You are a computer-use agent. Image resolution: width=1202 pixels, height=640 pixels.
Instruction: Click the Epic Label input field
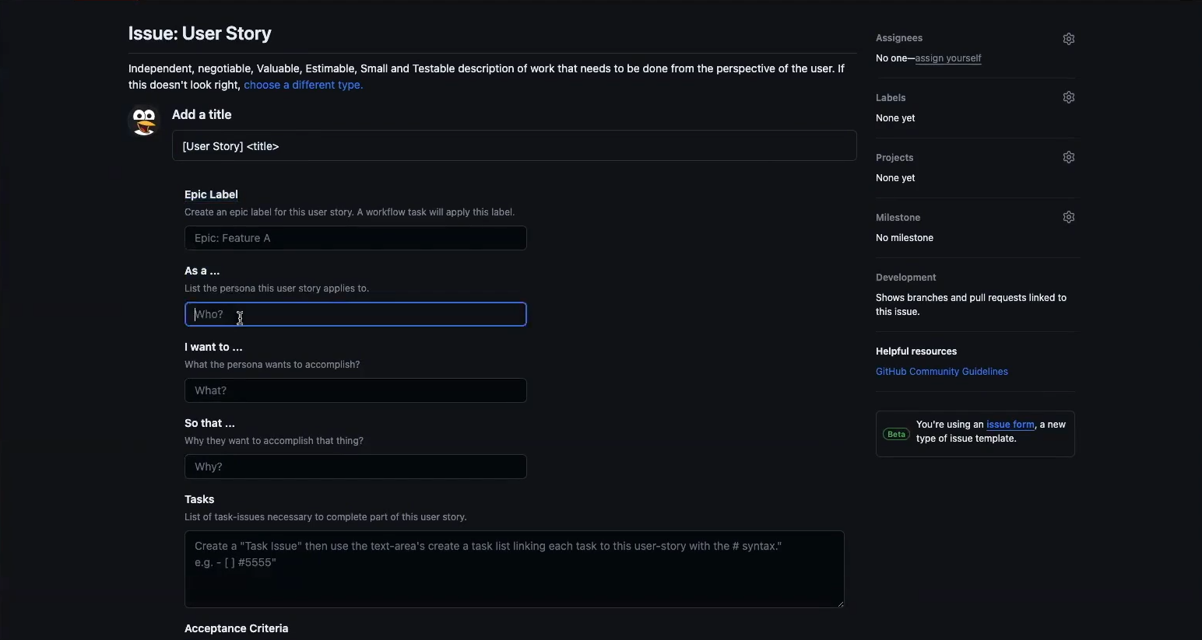(355, 238)
